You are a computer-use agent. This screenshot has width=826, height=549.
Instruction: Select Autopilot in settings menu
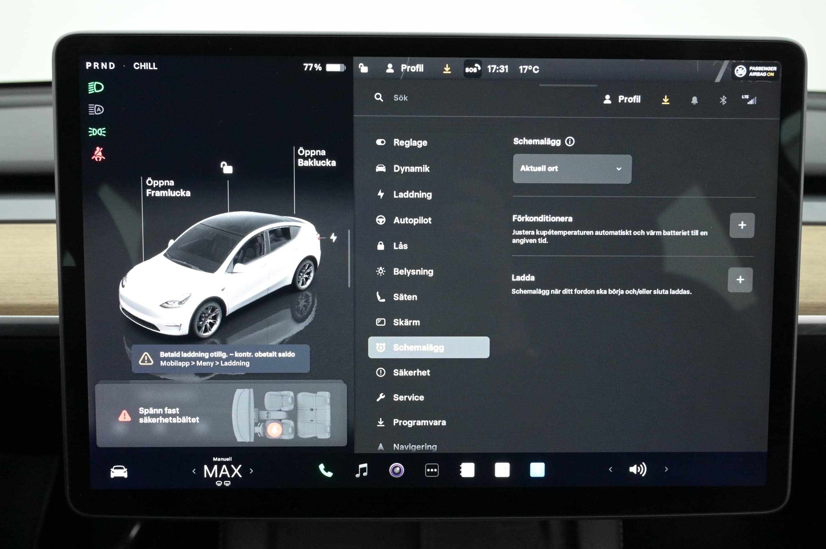(x=412, y=220)
